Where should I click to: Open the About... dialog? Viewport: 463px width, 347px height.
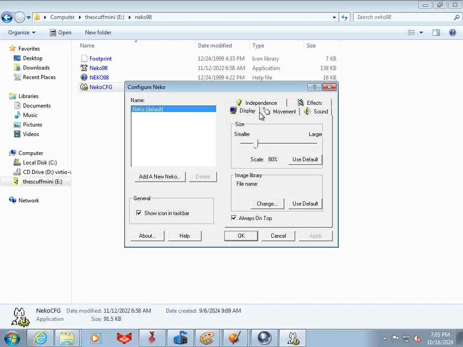pos(147,236)
